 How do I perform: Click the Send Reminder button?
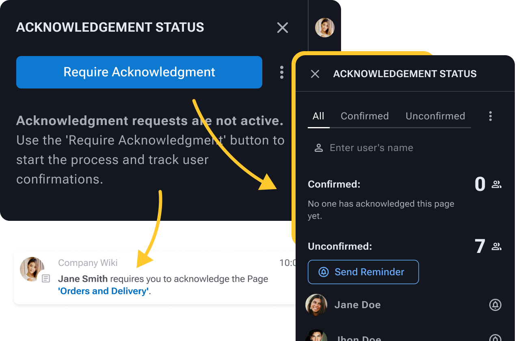[363, 272]
